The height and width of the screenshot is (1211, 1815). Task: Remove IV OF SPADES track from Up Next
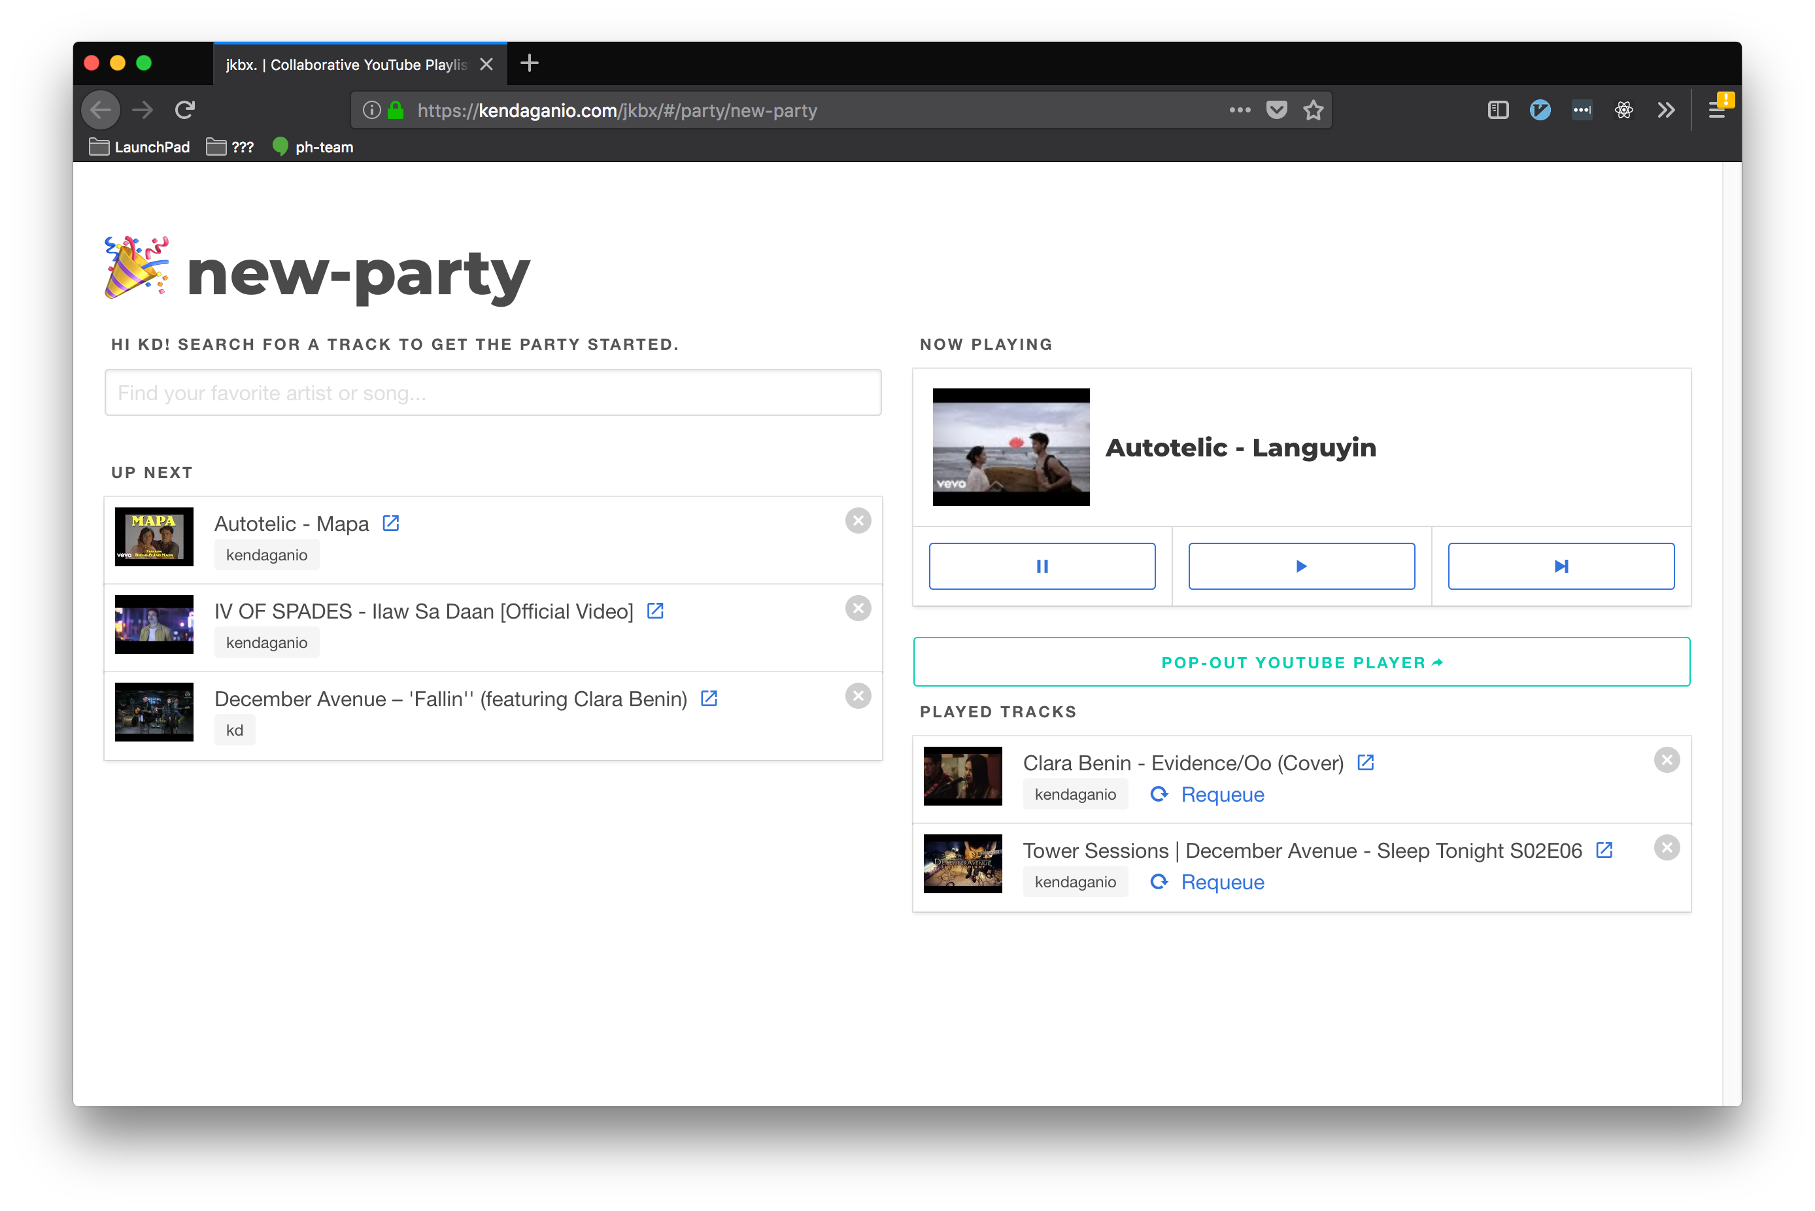pyautogui.click(x=858, y=609)
